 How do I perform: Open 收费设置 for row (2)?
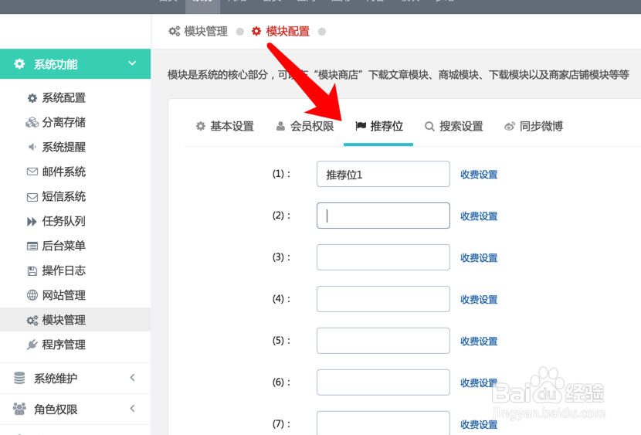(x=479, y=216)
